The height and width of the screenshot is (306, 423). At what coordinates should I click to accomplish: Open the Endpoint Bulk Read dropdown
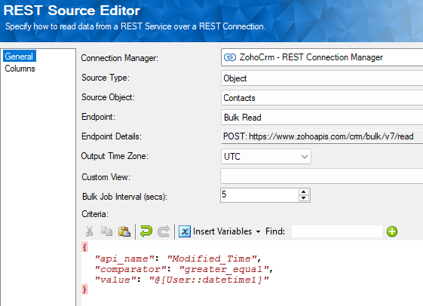coord(322,118)
